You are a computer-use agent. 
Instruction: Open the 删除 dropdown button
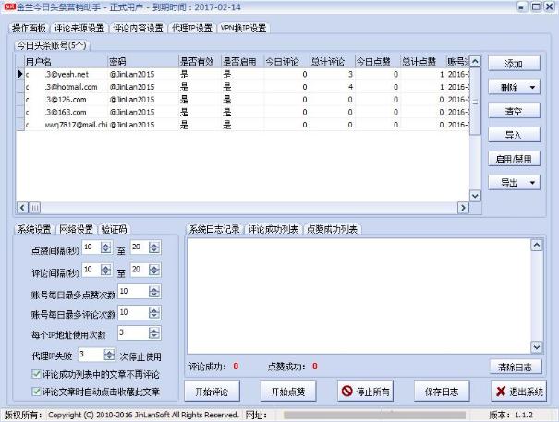[x=514, y=87]
